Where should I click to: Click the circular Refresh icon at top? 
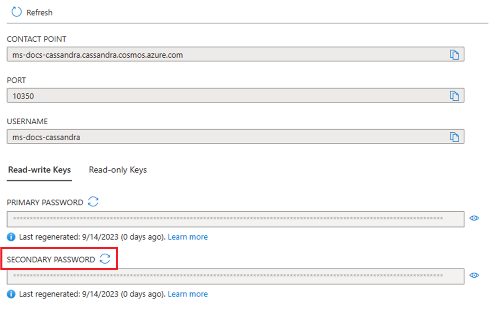16,12
